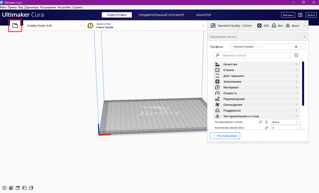The image size is (319, 193).
Task: Expand the Дно / крышка section
Action: 257,76
